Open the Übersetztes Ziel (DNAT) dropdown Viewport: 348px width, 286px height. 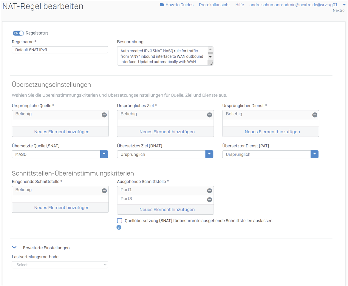(x=209, y=154)
